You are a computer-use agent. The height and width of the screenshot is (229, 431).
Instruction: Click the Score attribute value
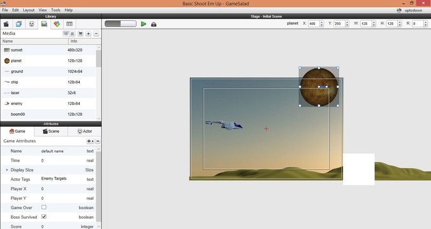(42, 226)
